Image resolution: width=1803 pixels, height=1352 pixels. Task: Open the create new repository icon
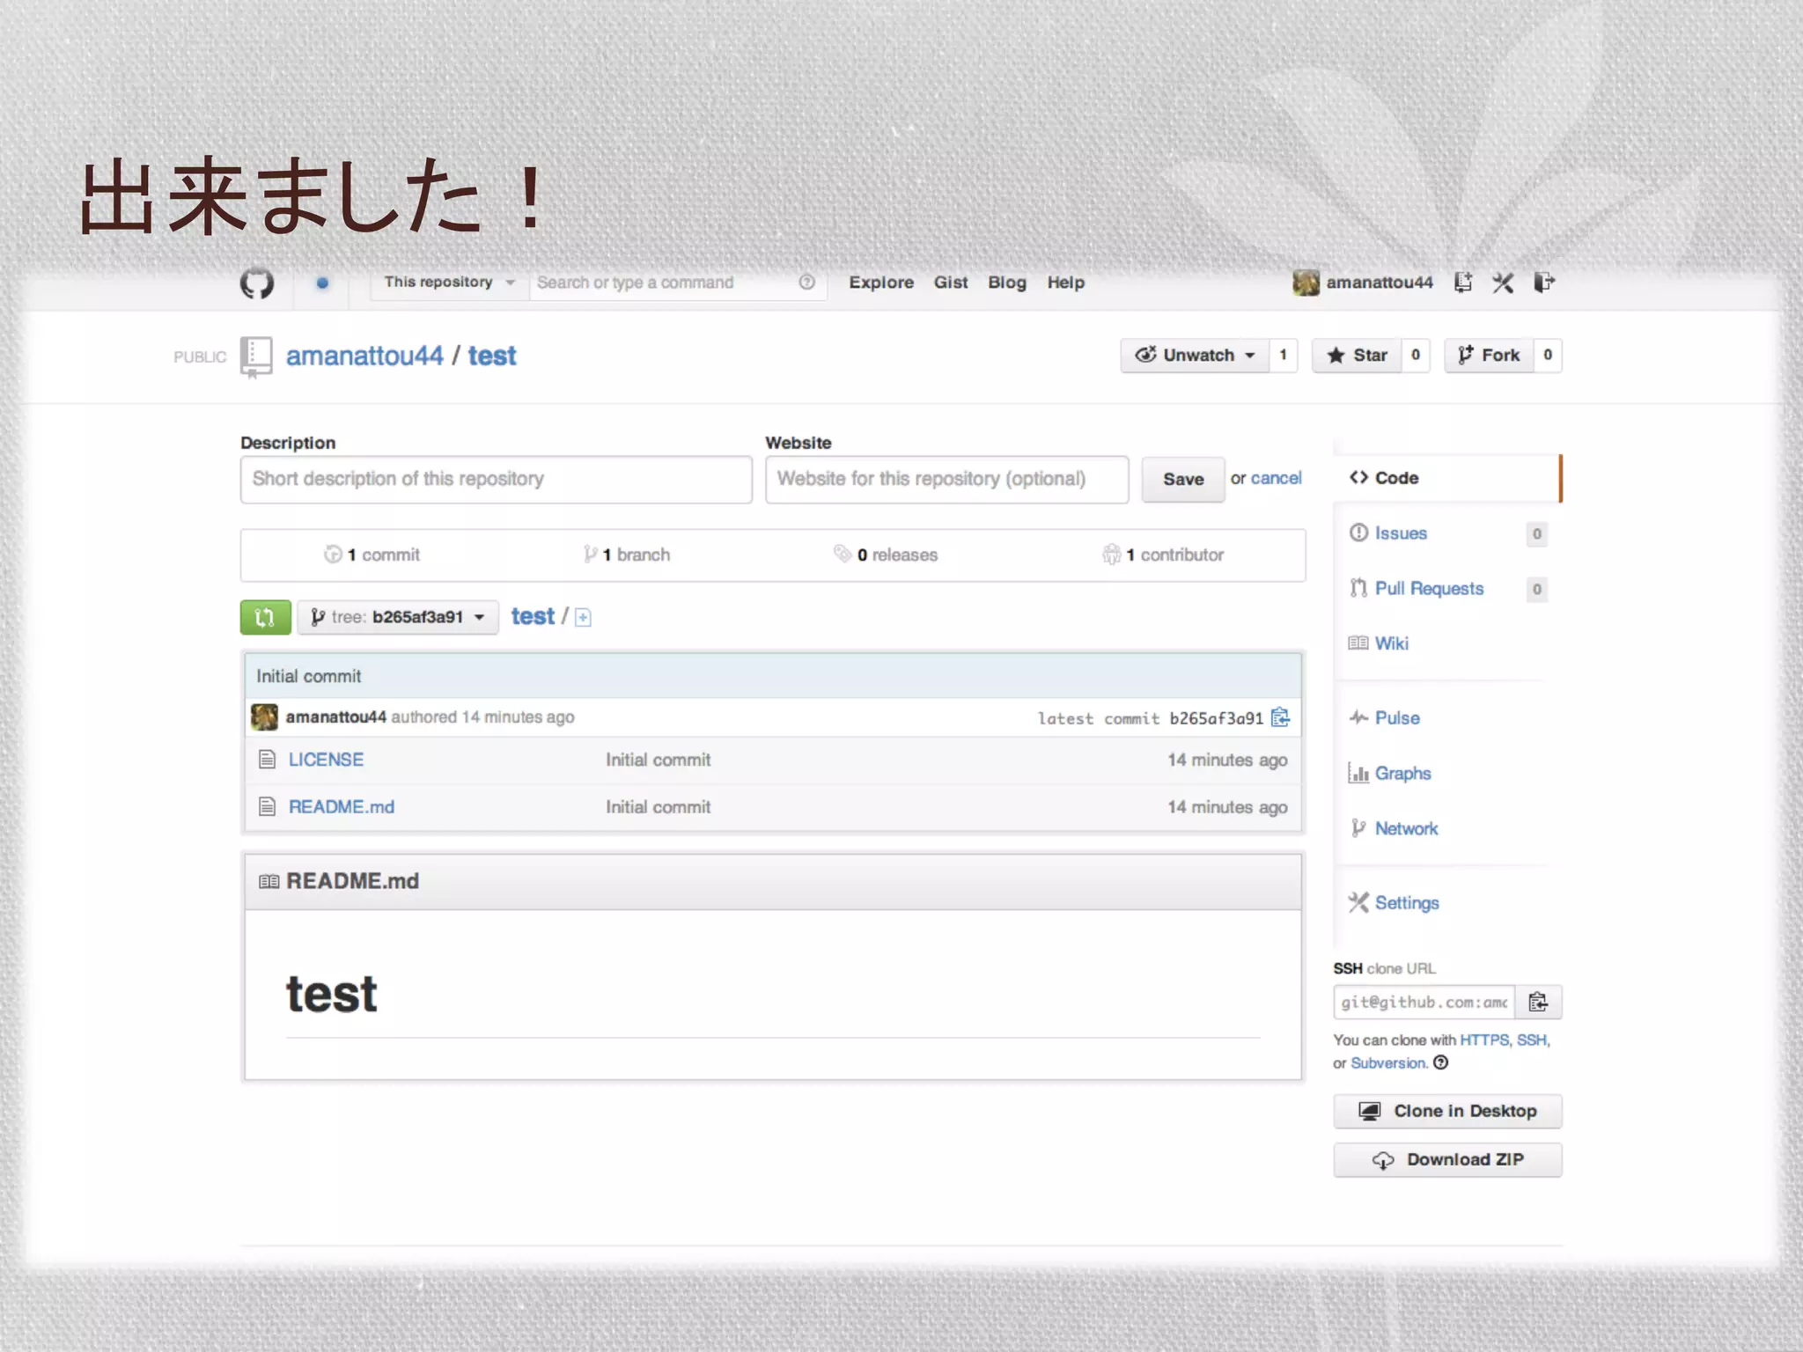point(1462,283)
